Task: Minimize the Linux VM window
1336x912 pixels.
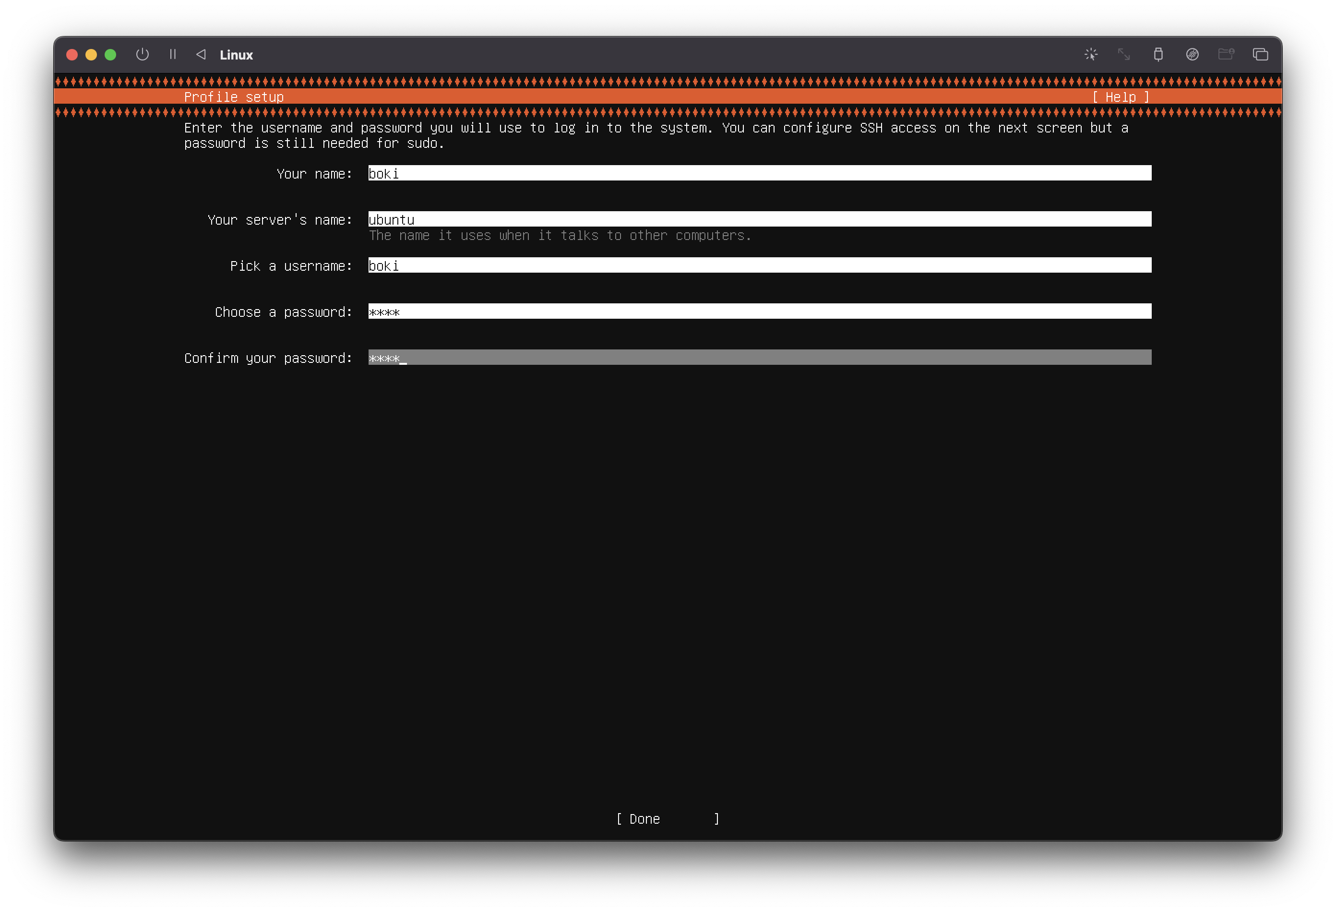Action: point(91,55)
